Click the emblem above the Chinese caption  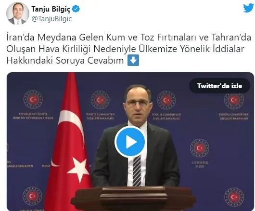tap(200, 148)
